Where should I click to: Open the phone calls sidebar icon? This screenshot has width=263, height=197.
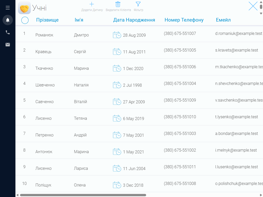tap(8, 32)
